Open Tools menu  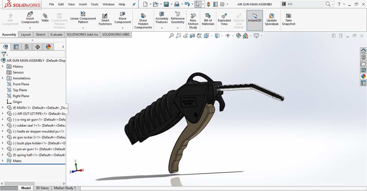[95, 4]
